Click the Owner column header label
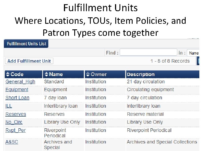The height and width of the screenshot is (151, 201). 99,74
